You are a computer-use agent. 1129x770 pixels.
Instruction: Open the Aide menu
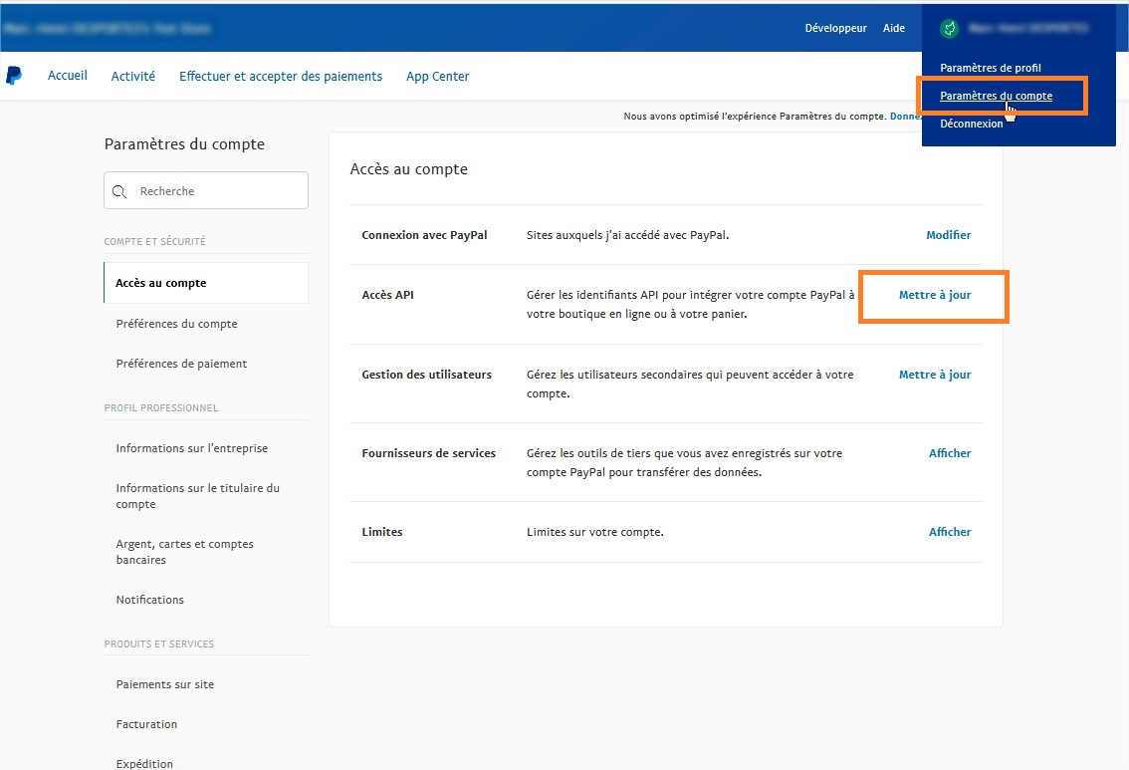coord(893,28)
